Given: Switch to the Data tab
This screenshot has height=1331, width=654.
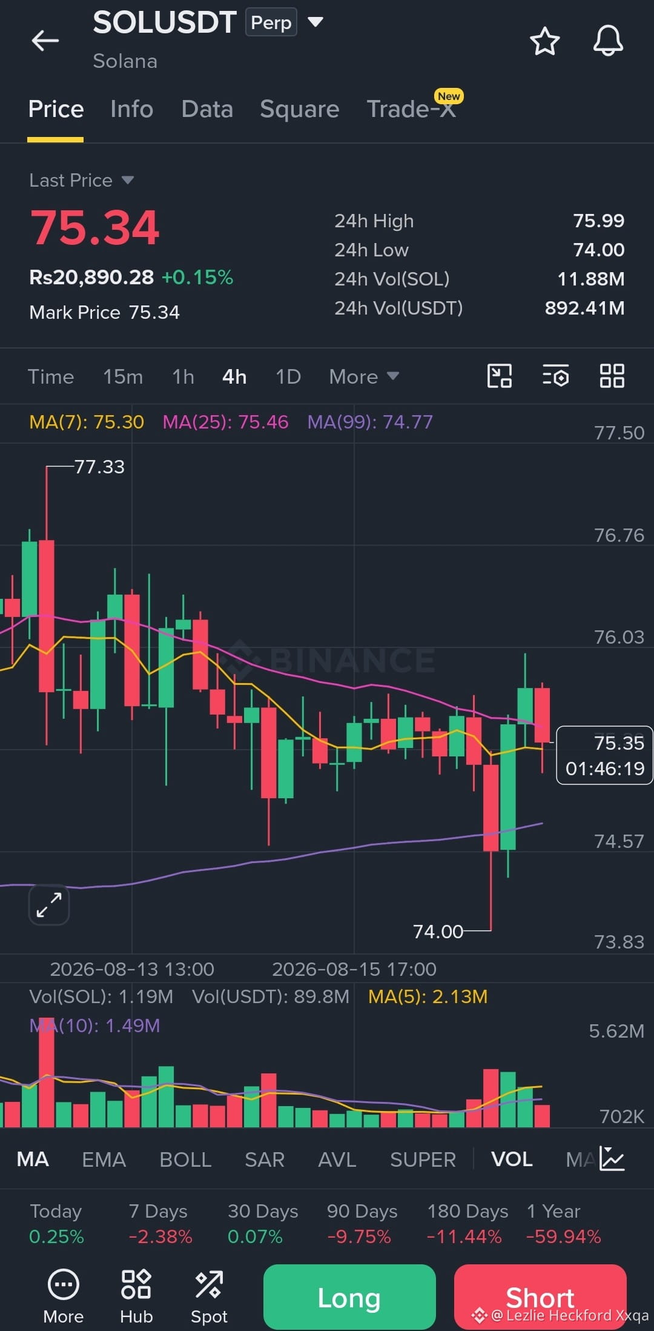Looking at the screenshot, I should tap(207, 109).
